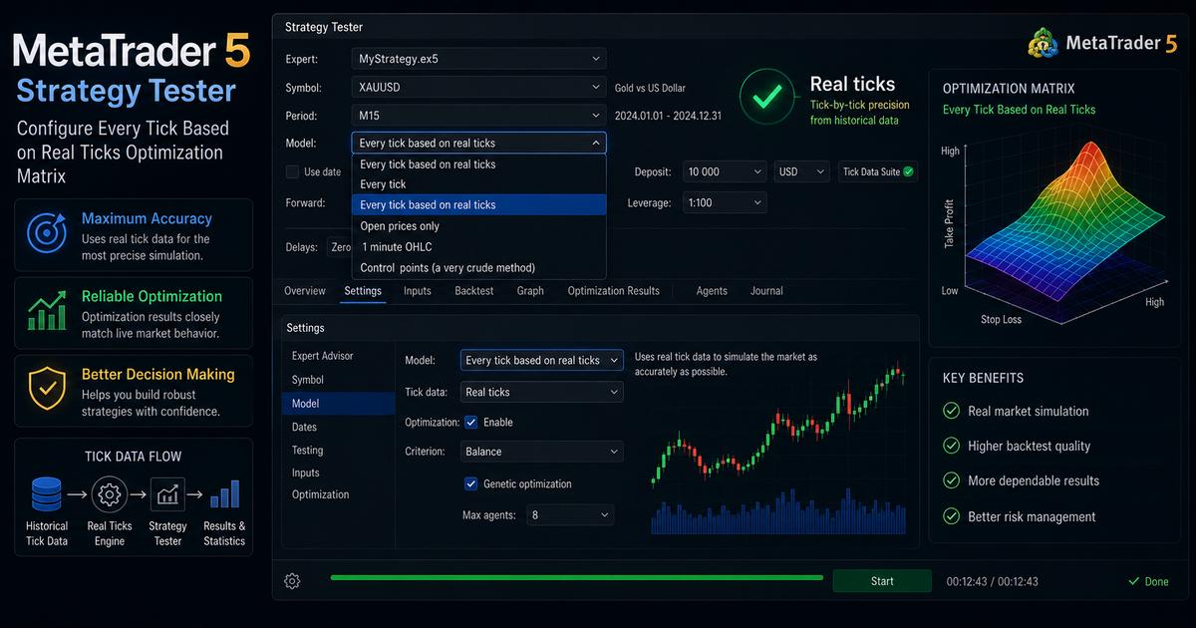Click the '00:12:43 / 00:12:43' elapsed time
Viewport: 1196px width, 628px height.
coord(992,581)
